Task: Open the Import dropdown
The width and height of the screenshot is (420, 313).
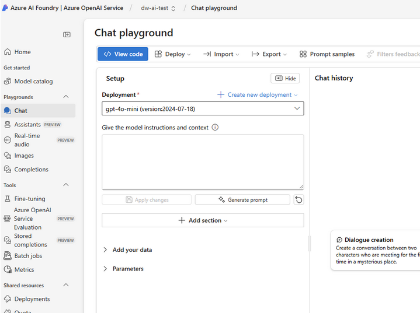Action: [221, 54]
